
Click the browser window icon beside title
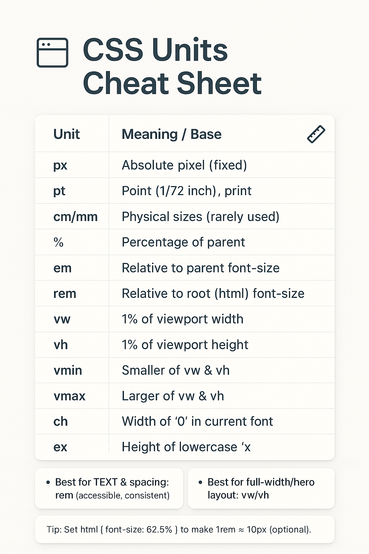(x=52, y=53)
